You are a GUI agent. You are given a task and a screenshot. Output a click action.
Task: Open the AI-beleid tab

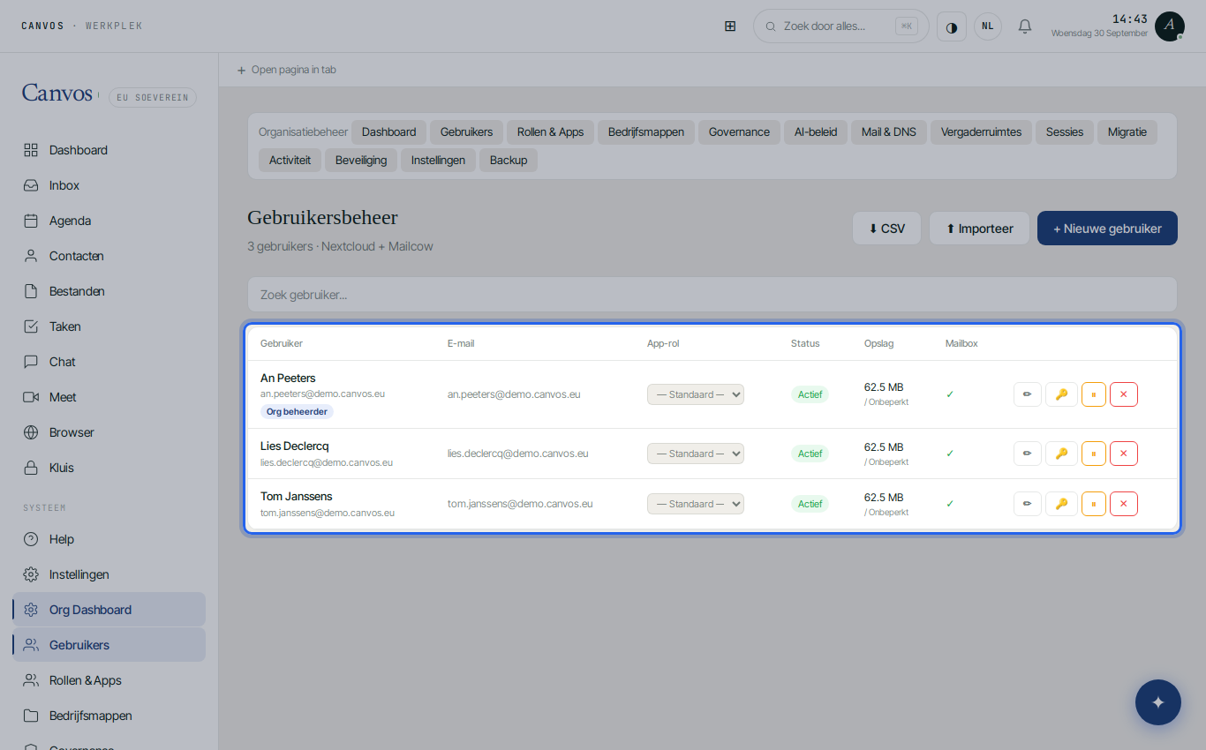pyautogui.click(x=816, y=132)
